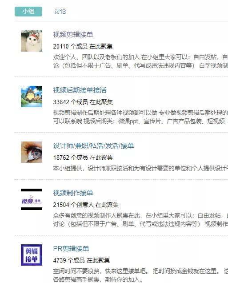Open the PR剪辑接单 group link
This screenshot has width=228, height=283.
(71, 249)
